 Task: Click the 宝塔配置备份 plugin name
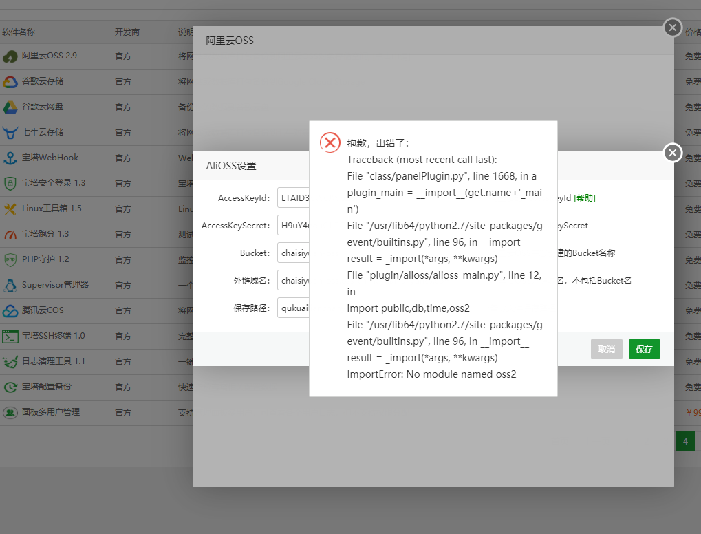47,387
